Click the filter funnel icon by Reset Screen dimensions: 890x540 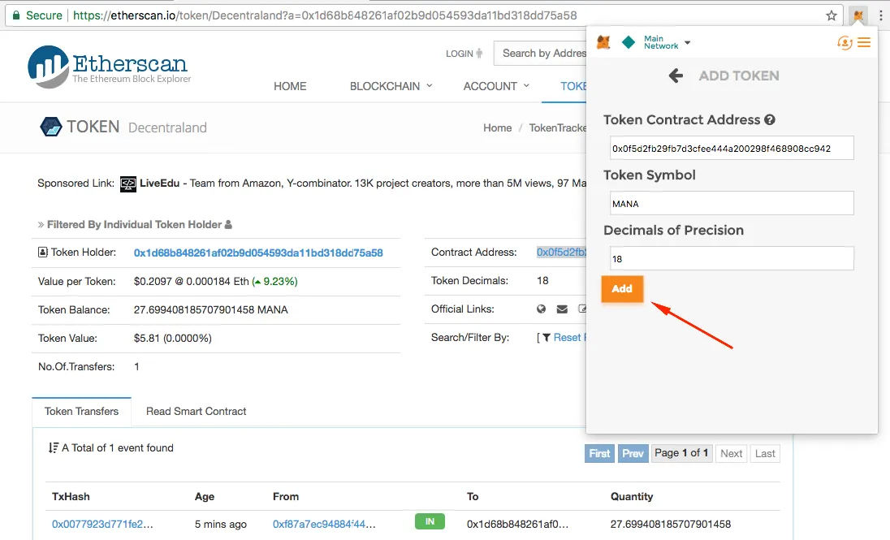coord(546,337)
